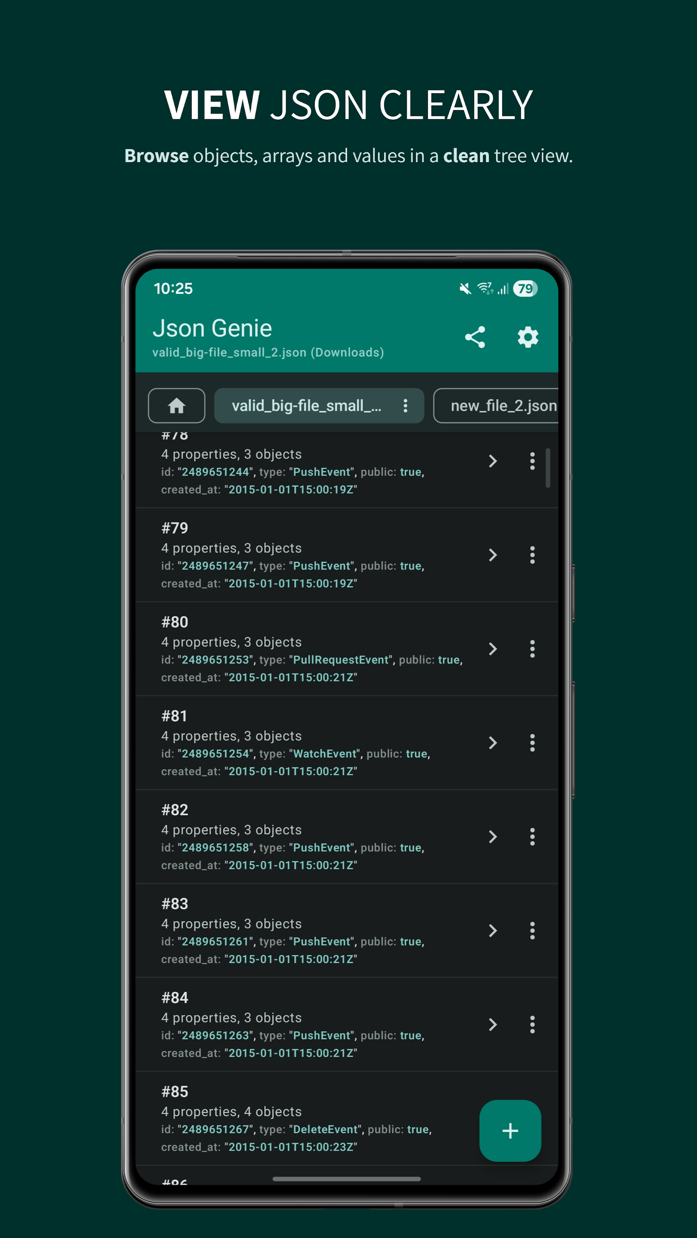This screenshot has width=697, height=1238.
Task: Expand item with id 2489651244
Action: coord(493,461)
